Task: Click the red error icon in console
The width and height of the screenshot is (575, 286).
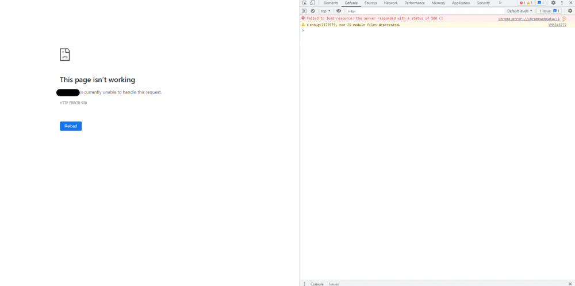Action: pos(303,18)
